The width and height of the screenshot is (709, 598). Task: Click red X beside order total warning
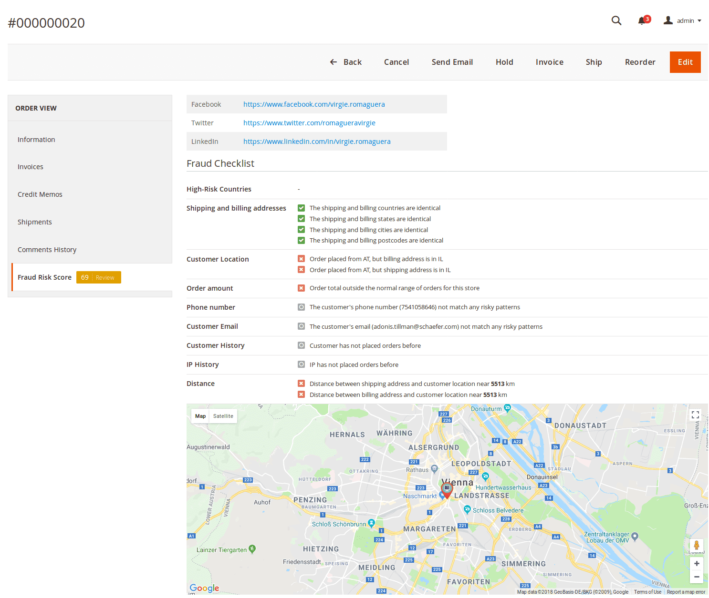[301, 288]
